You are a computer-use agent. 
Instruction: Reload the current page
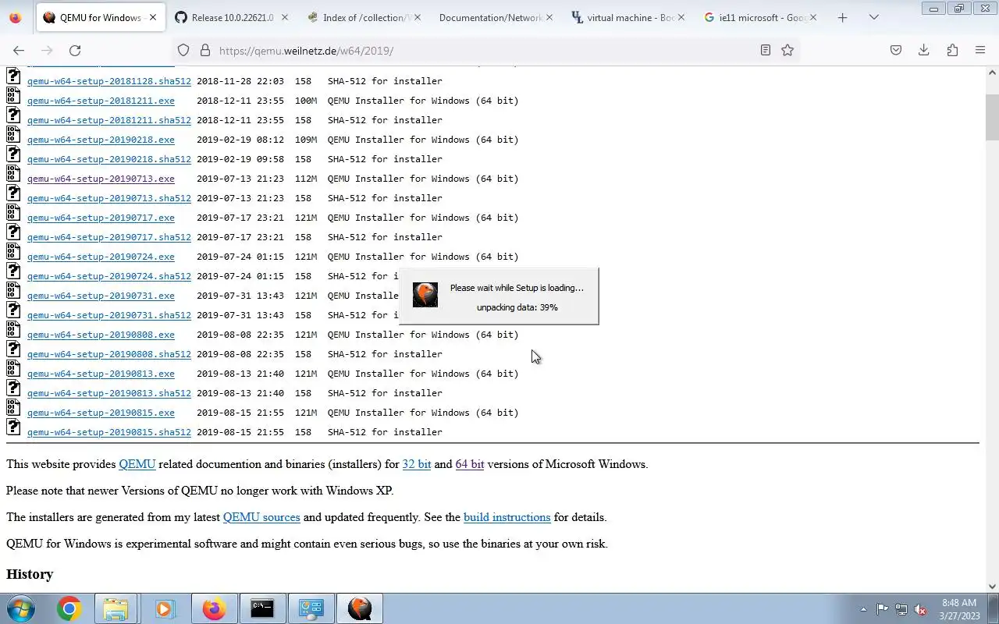75,50
